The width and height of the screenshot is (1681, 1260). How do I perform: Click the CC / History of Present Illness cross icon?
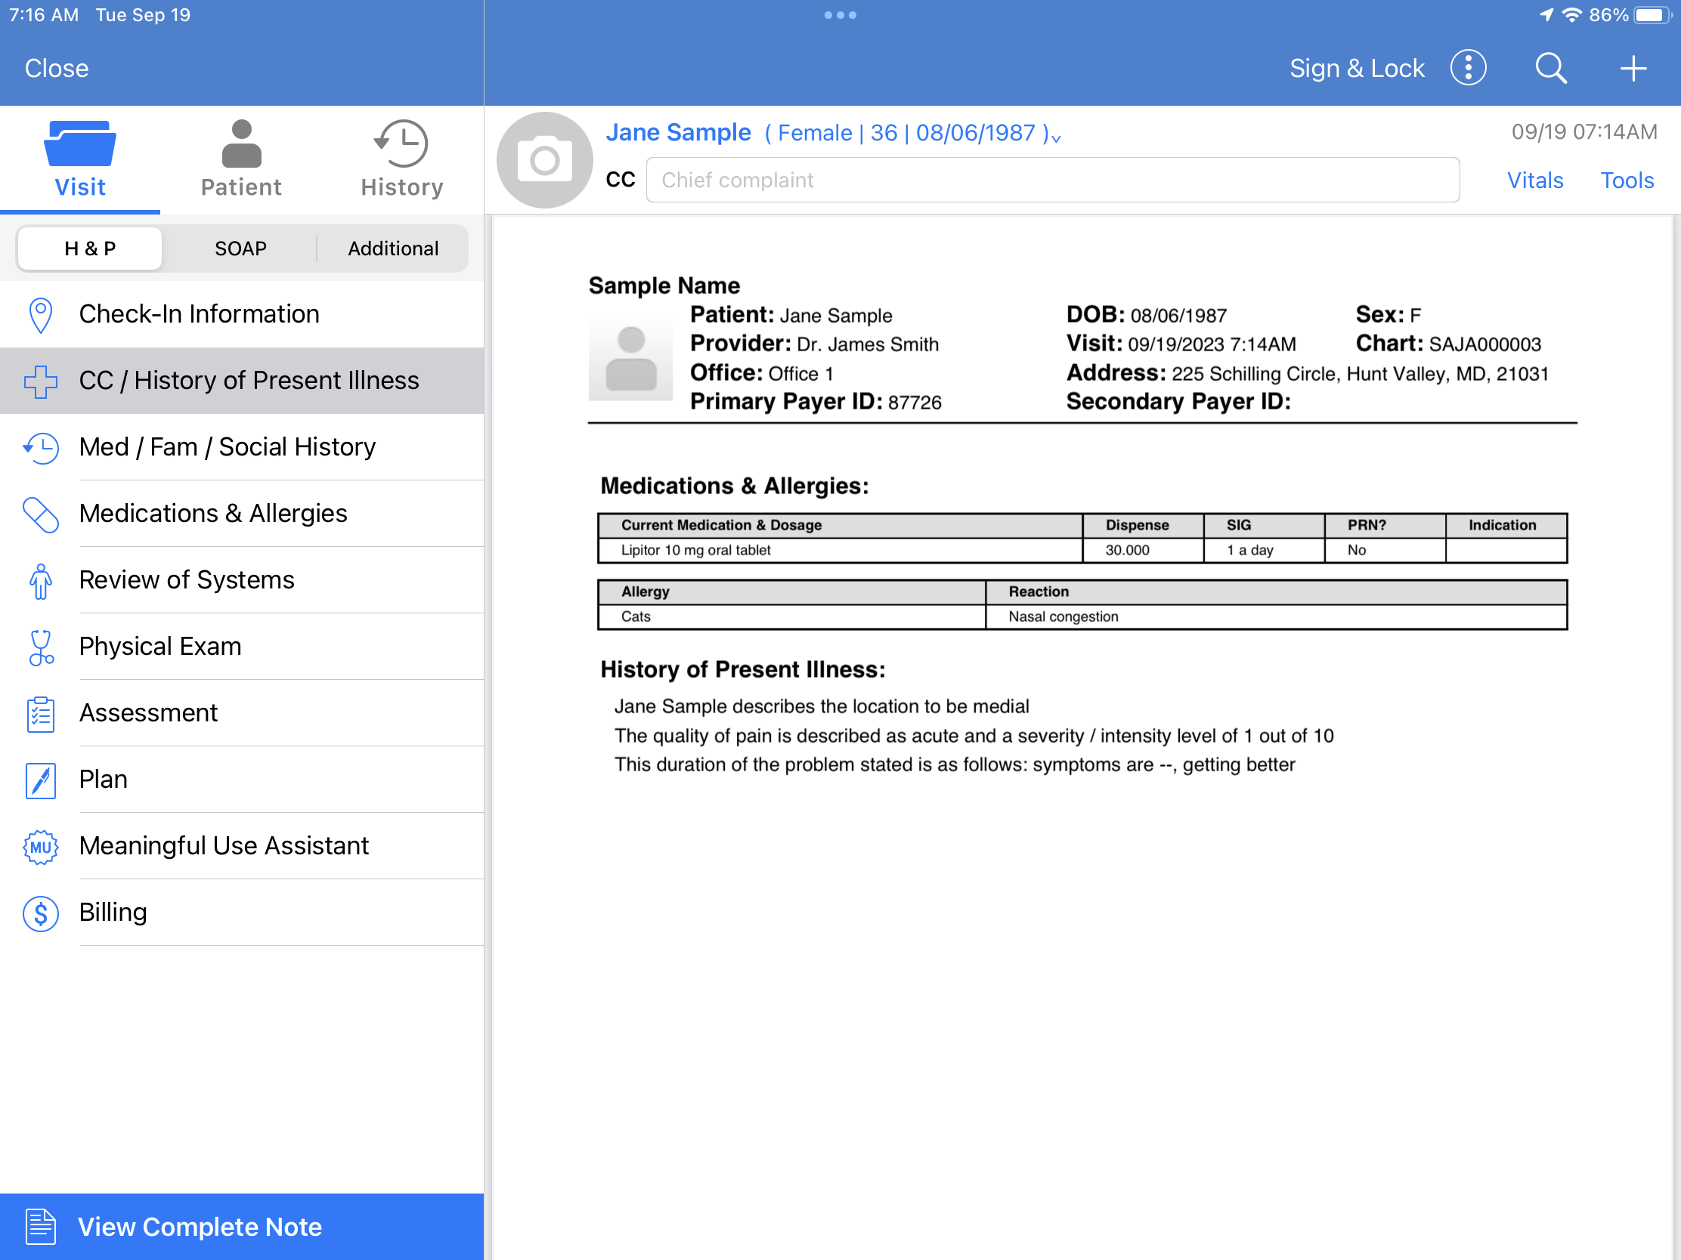(x=40, y=381)
